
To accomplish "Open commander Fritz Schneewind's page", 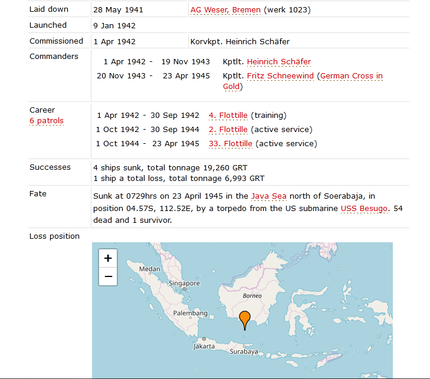I will point(280,76).
